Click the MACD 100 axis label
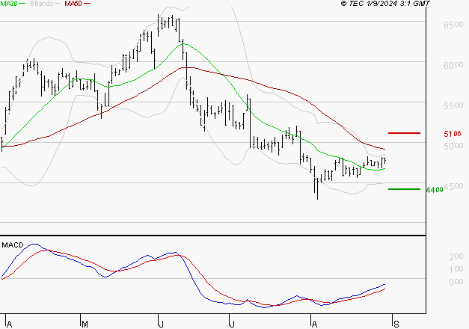 (x=456, y=269)
